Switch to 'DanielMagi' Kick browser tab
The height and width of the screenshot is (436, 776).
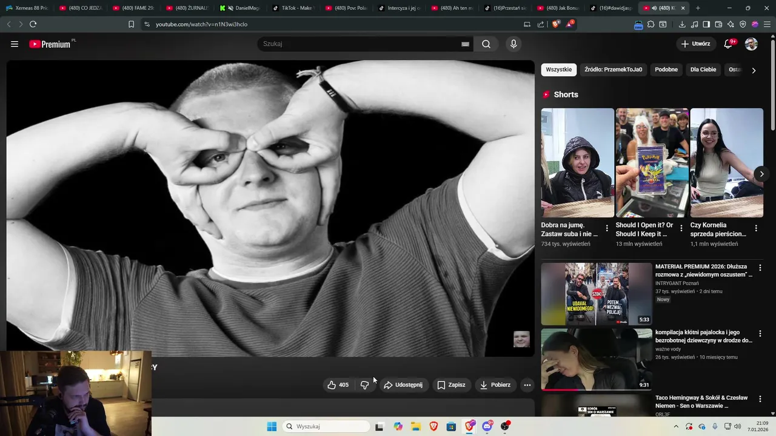241,8
